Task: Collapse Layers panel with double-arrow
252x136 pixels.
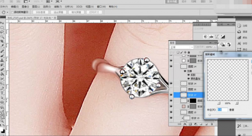Action: [x=211, y=43]
